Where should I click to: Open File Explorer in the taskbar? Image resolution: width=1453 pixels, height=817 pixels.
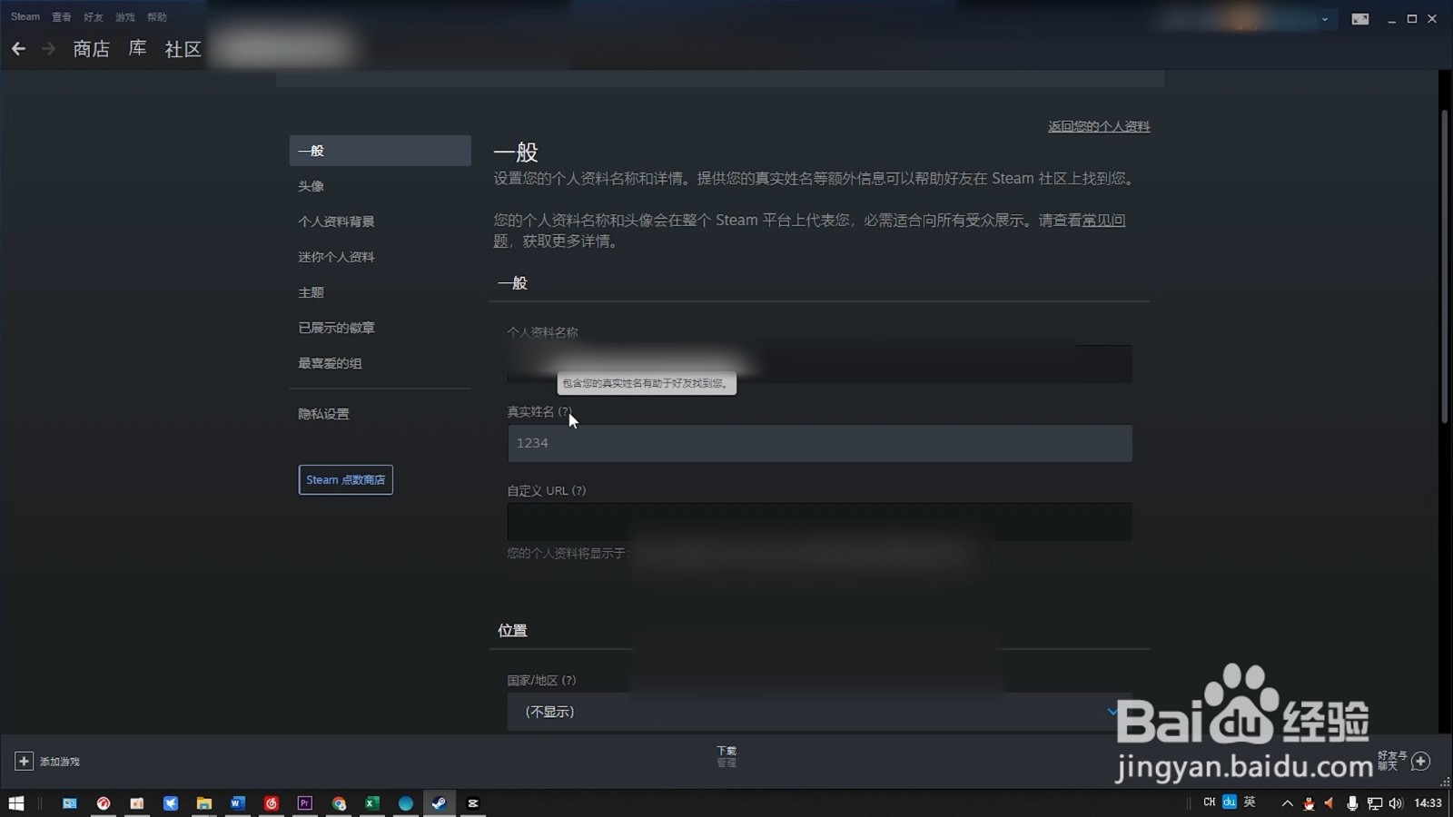pyautogui.click(x=203, y=803)
